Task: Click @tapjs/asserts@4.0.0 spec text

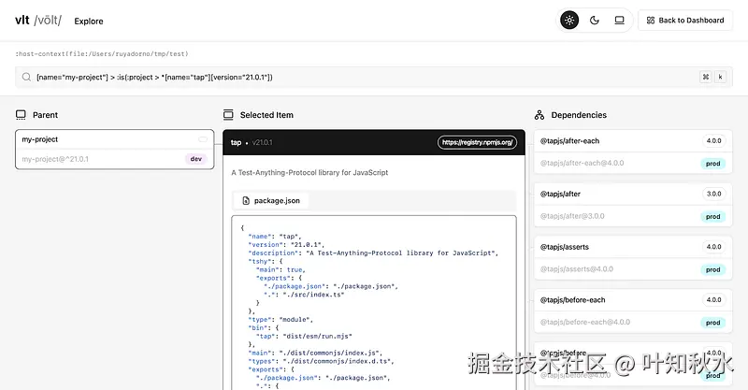Action: [576, 268]
